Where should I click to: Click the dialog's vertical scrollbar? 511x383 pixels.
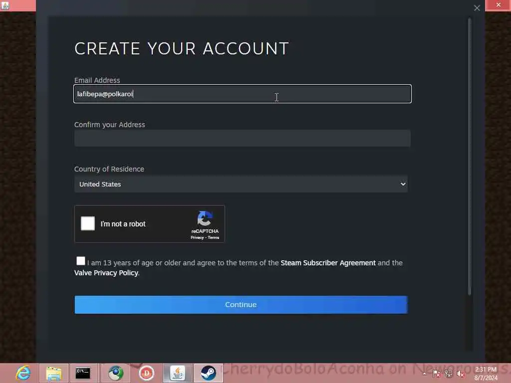click(x=470, y=156)
